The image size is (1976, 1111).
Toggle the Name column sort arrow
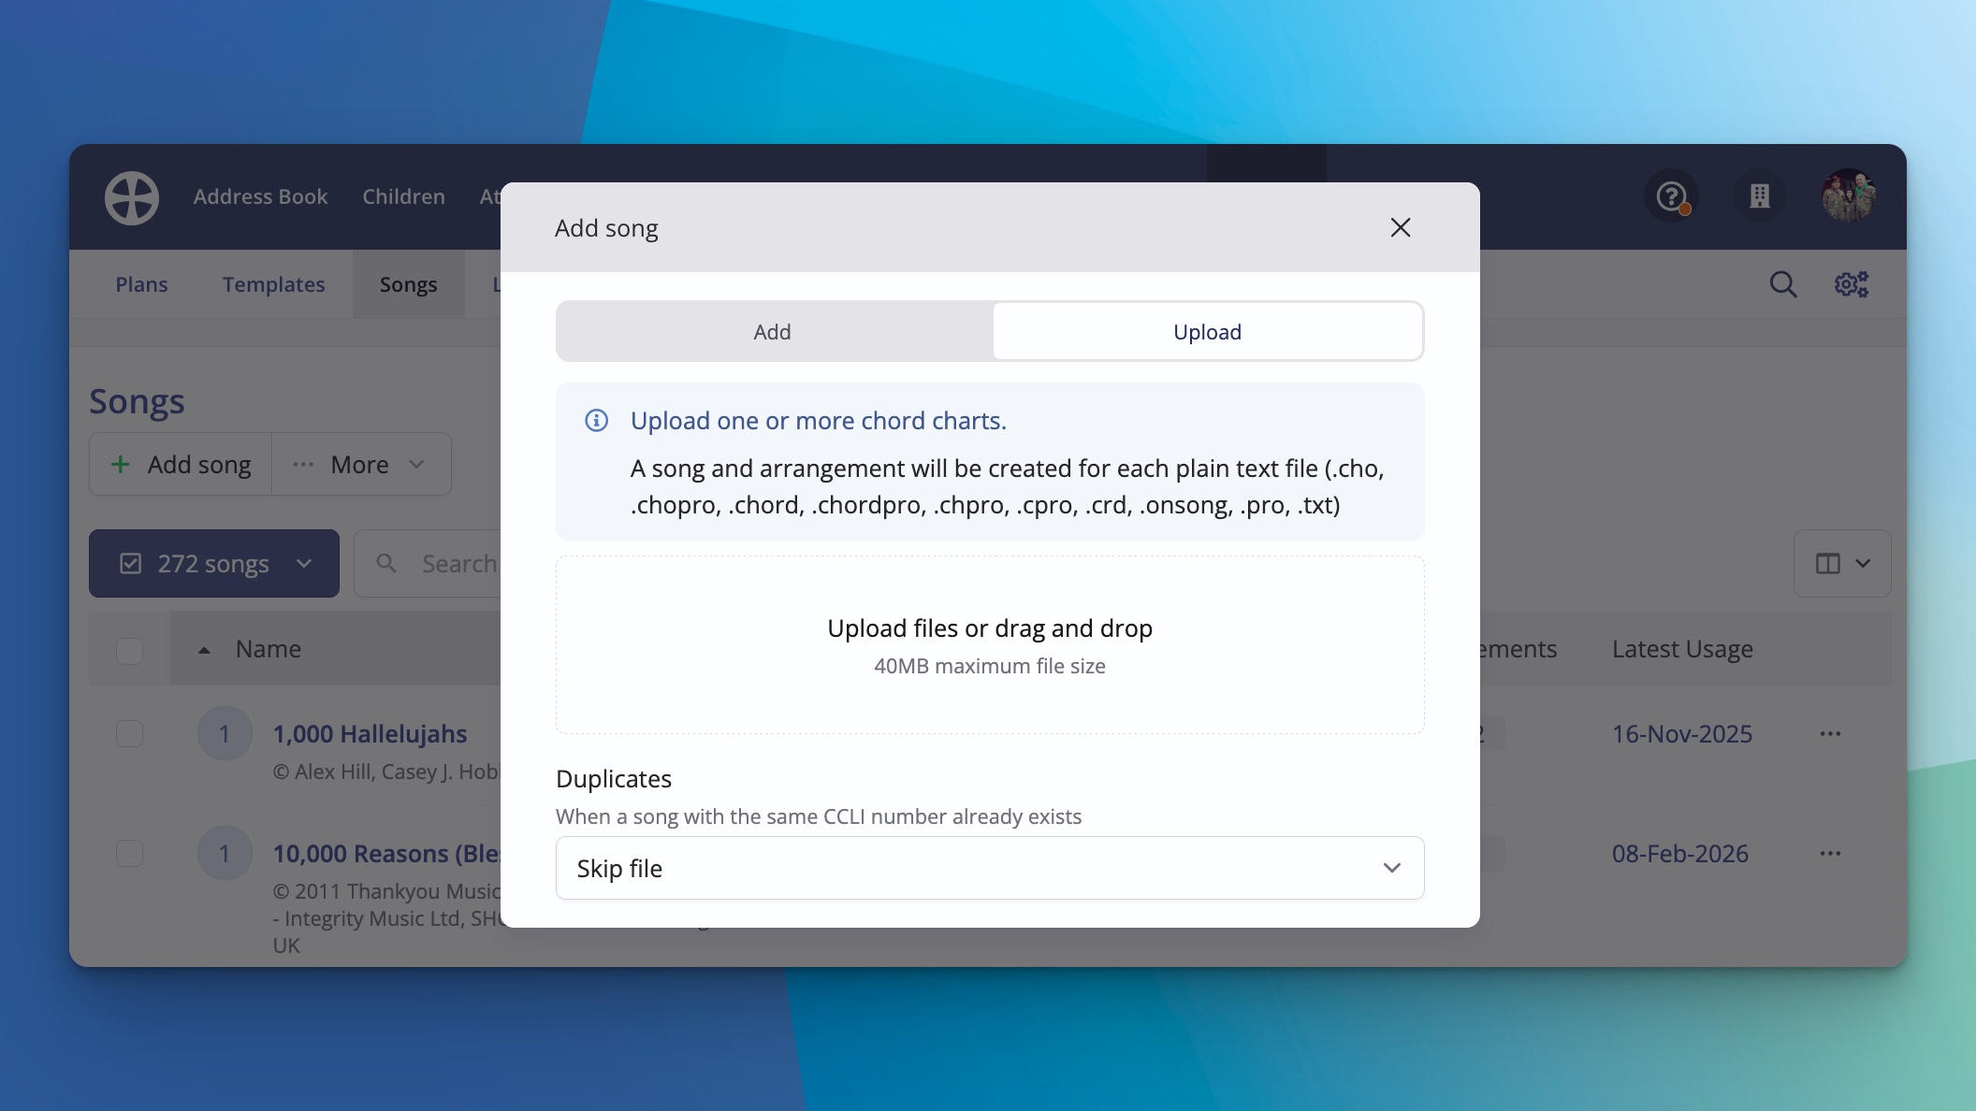(205, 649)
